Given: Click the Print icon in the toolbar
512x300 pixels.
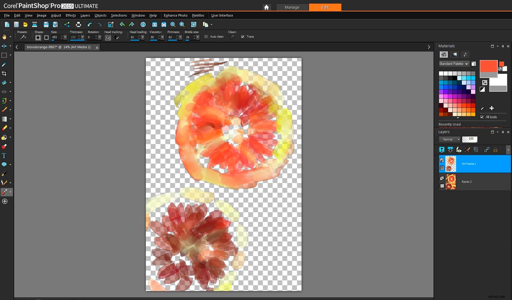Looking at the screenshot, I should click(x=78, y=24).
